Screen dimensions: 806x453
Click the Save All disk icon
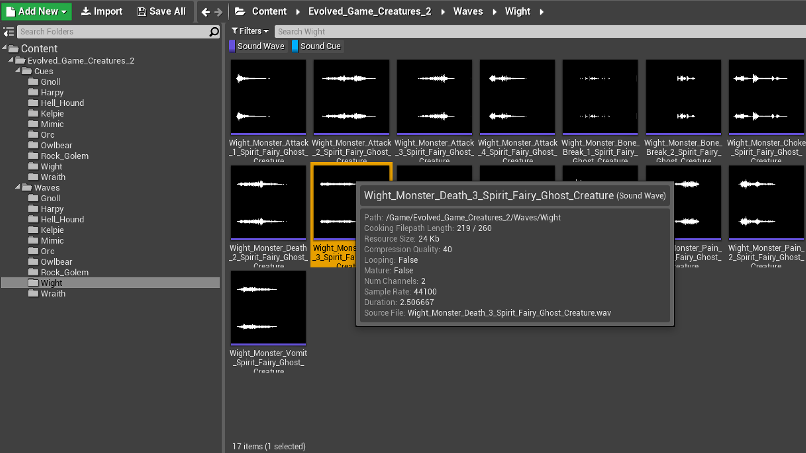142,12
